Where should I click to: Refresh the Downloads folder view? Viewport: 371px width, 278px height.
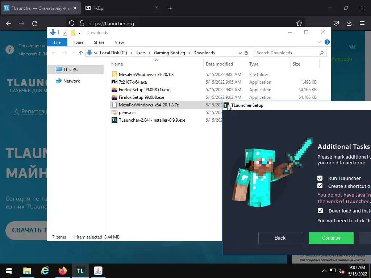click(246, 53)
